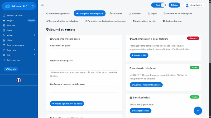Click the Changer l'e-mail button
This screenshot has width=211, height=118.
click(141, 111)
